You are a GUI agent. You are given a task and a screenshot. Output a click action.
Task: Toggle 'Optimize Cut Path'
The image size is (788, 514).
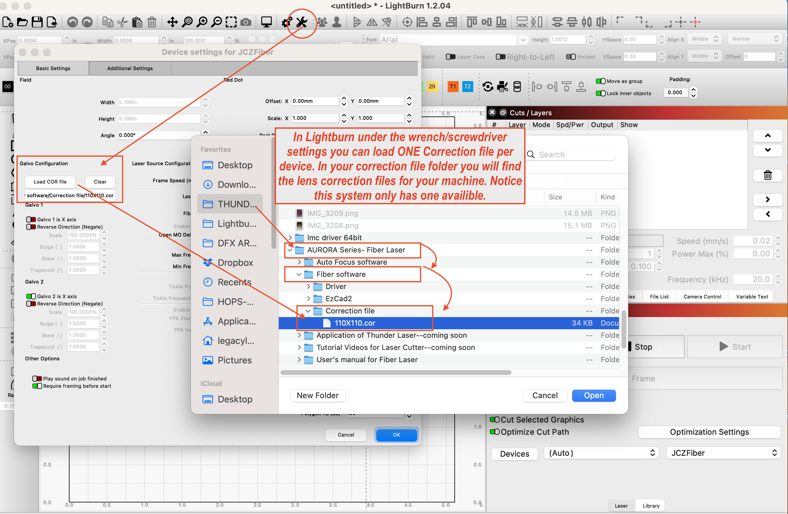coord(495,432)
